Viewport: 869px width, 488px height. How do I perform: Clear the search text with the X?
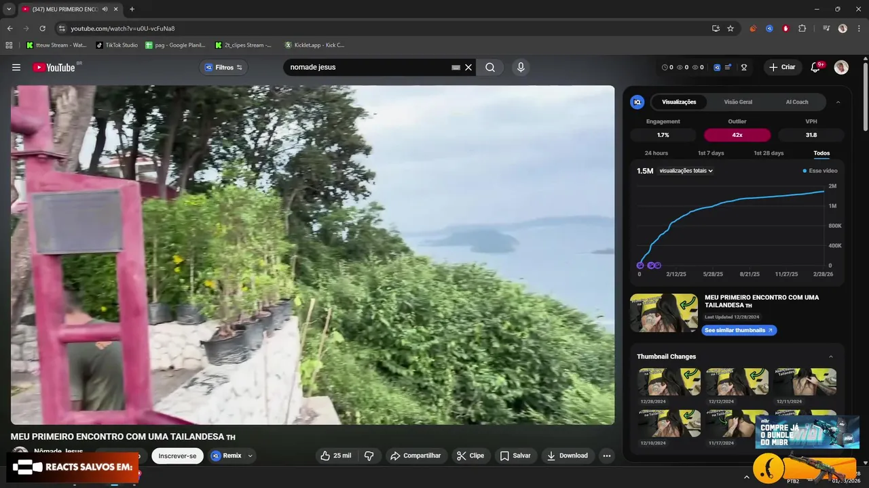click(468, 67)
